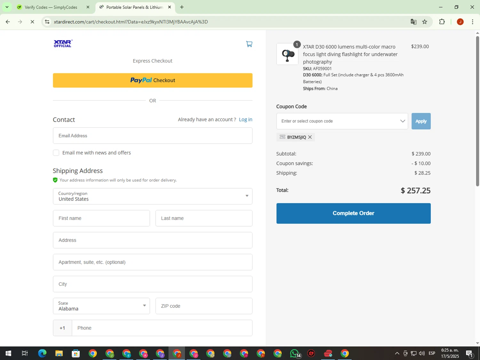Open the State dropdown showing Alabama
This screenshot has width=480, height=360.
click(x=101, y=306)
